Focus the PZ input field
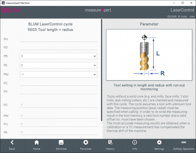This screenshot has width=196, height=153. click(x=58, y=83)
